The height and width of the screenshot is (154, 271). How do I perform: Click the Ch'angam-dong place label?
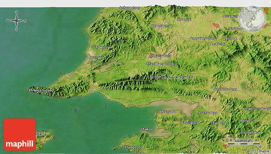pyautogui.click(x=41, y=90)
